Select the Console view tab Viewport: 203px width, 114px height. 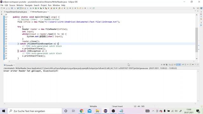[x=9, y=65]
